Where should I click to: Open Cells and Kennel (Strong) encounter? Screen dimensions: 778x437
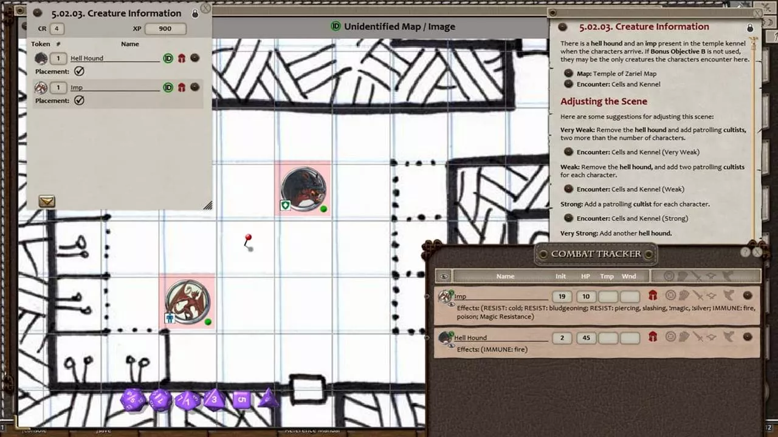(x=568, y=218)
